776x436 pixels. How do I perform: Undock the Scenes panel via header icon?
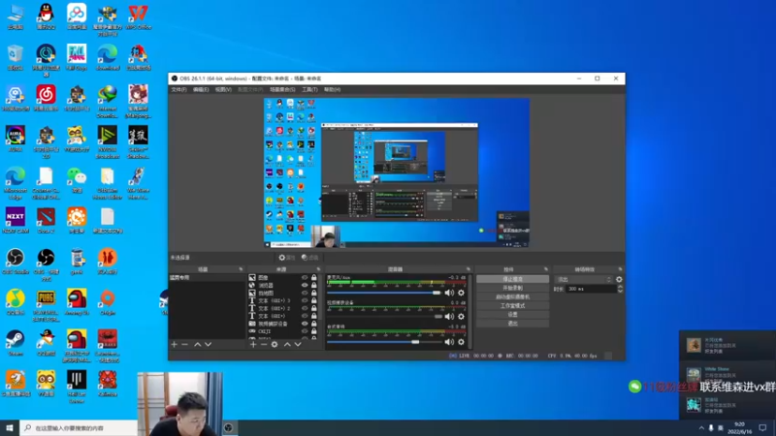click(241, 269)
